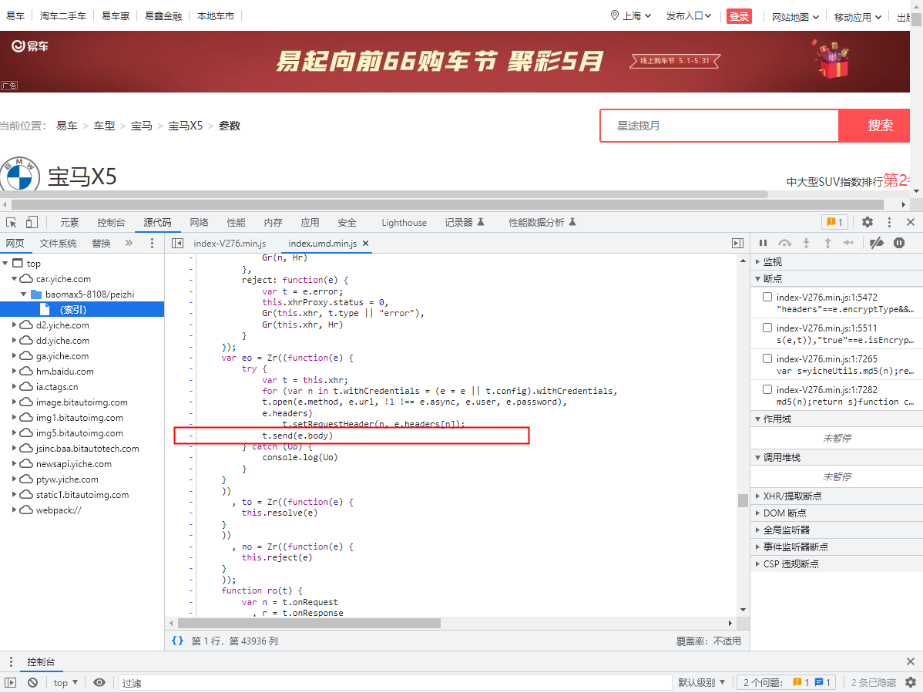This screenshot has width=923, height=693.
Task: Open console settings gear
Action: pyautogui.click(x=911, y=682)
